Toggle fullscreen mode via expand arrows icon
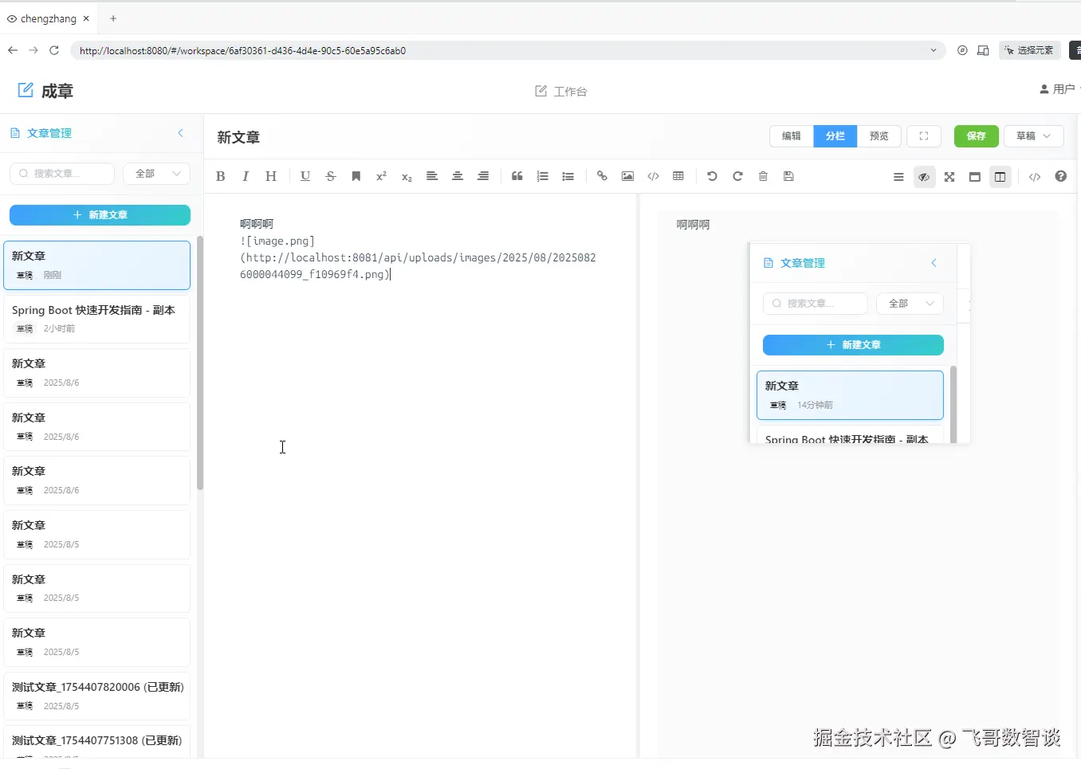This screenshot has height=769, width=1081. coord(949,177)
